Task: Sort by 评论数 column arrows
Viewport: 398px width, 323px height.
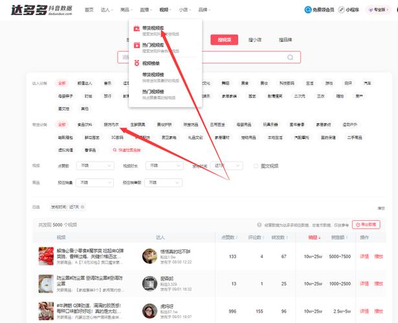Action: coord(263,237)
